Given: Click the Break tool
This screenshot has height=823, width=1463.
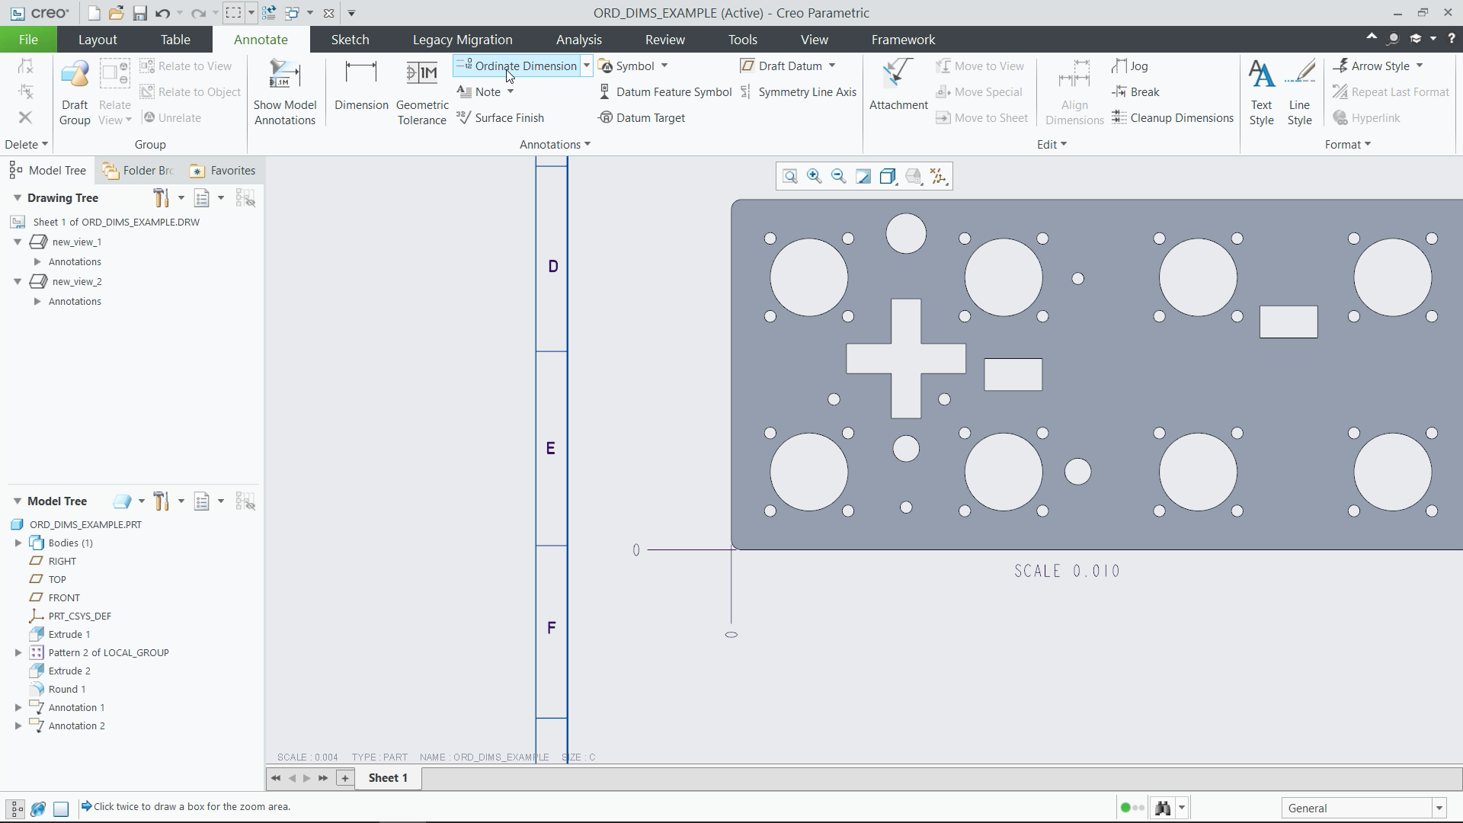Looking at the screenshot, I should pyautogui.click(x=1136, y=92).
